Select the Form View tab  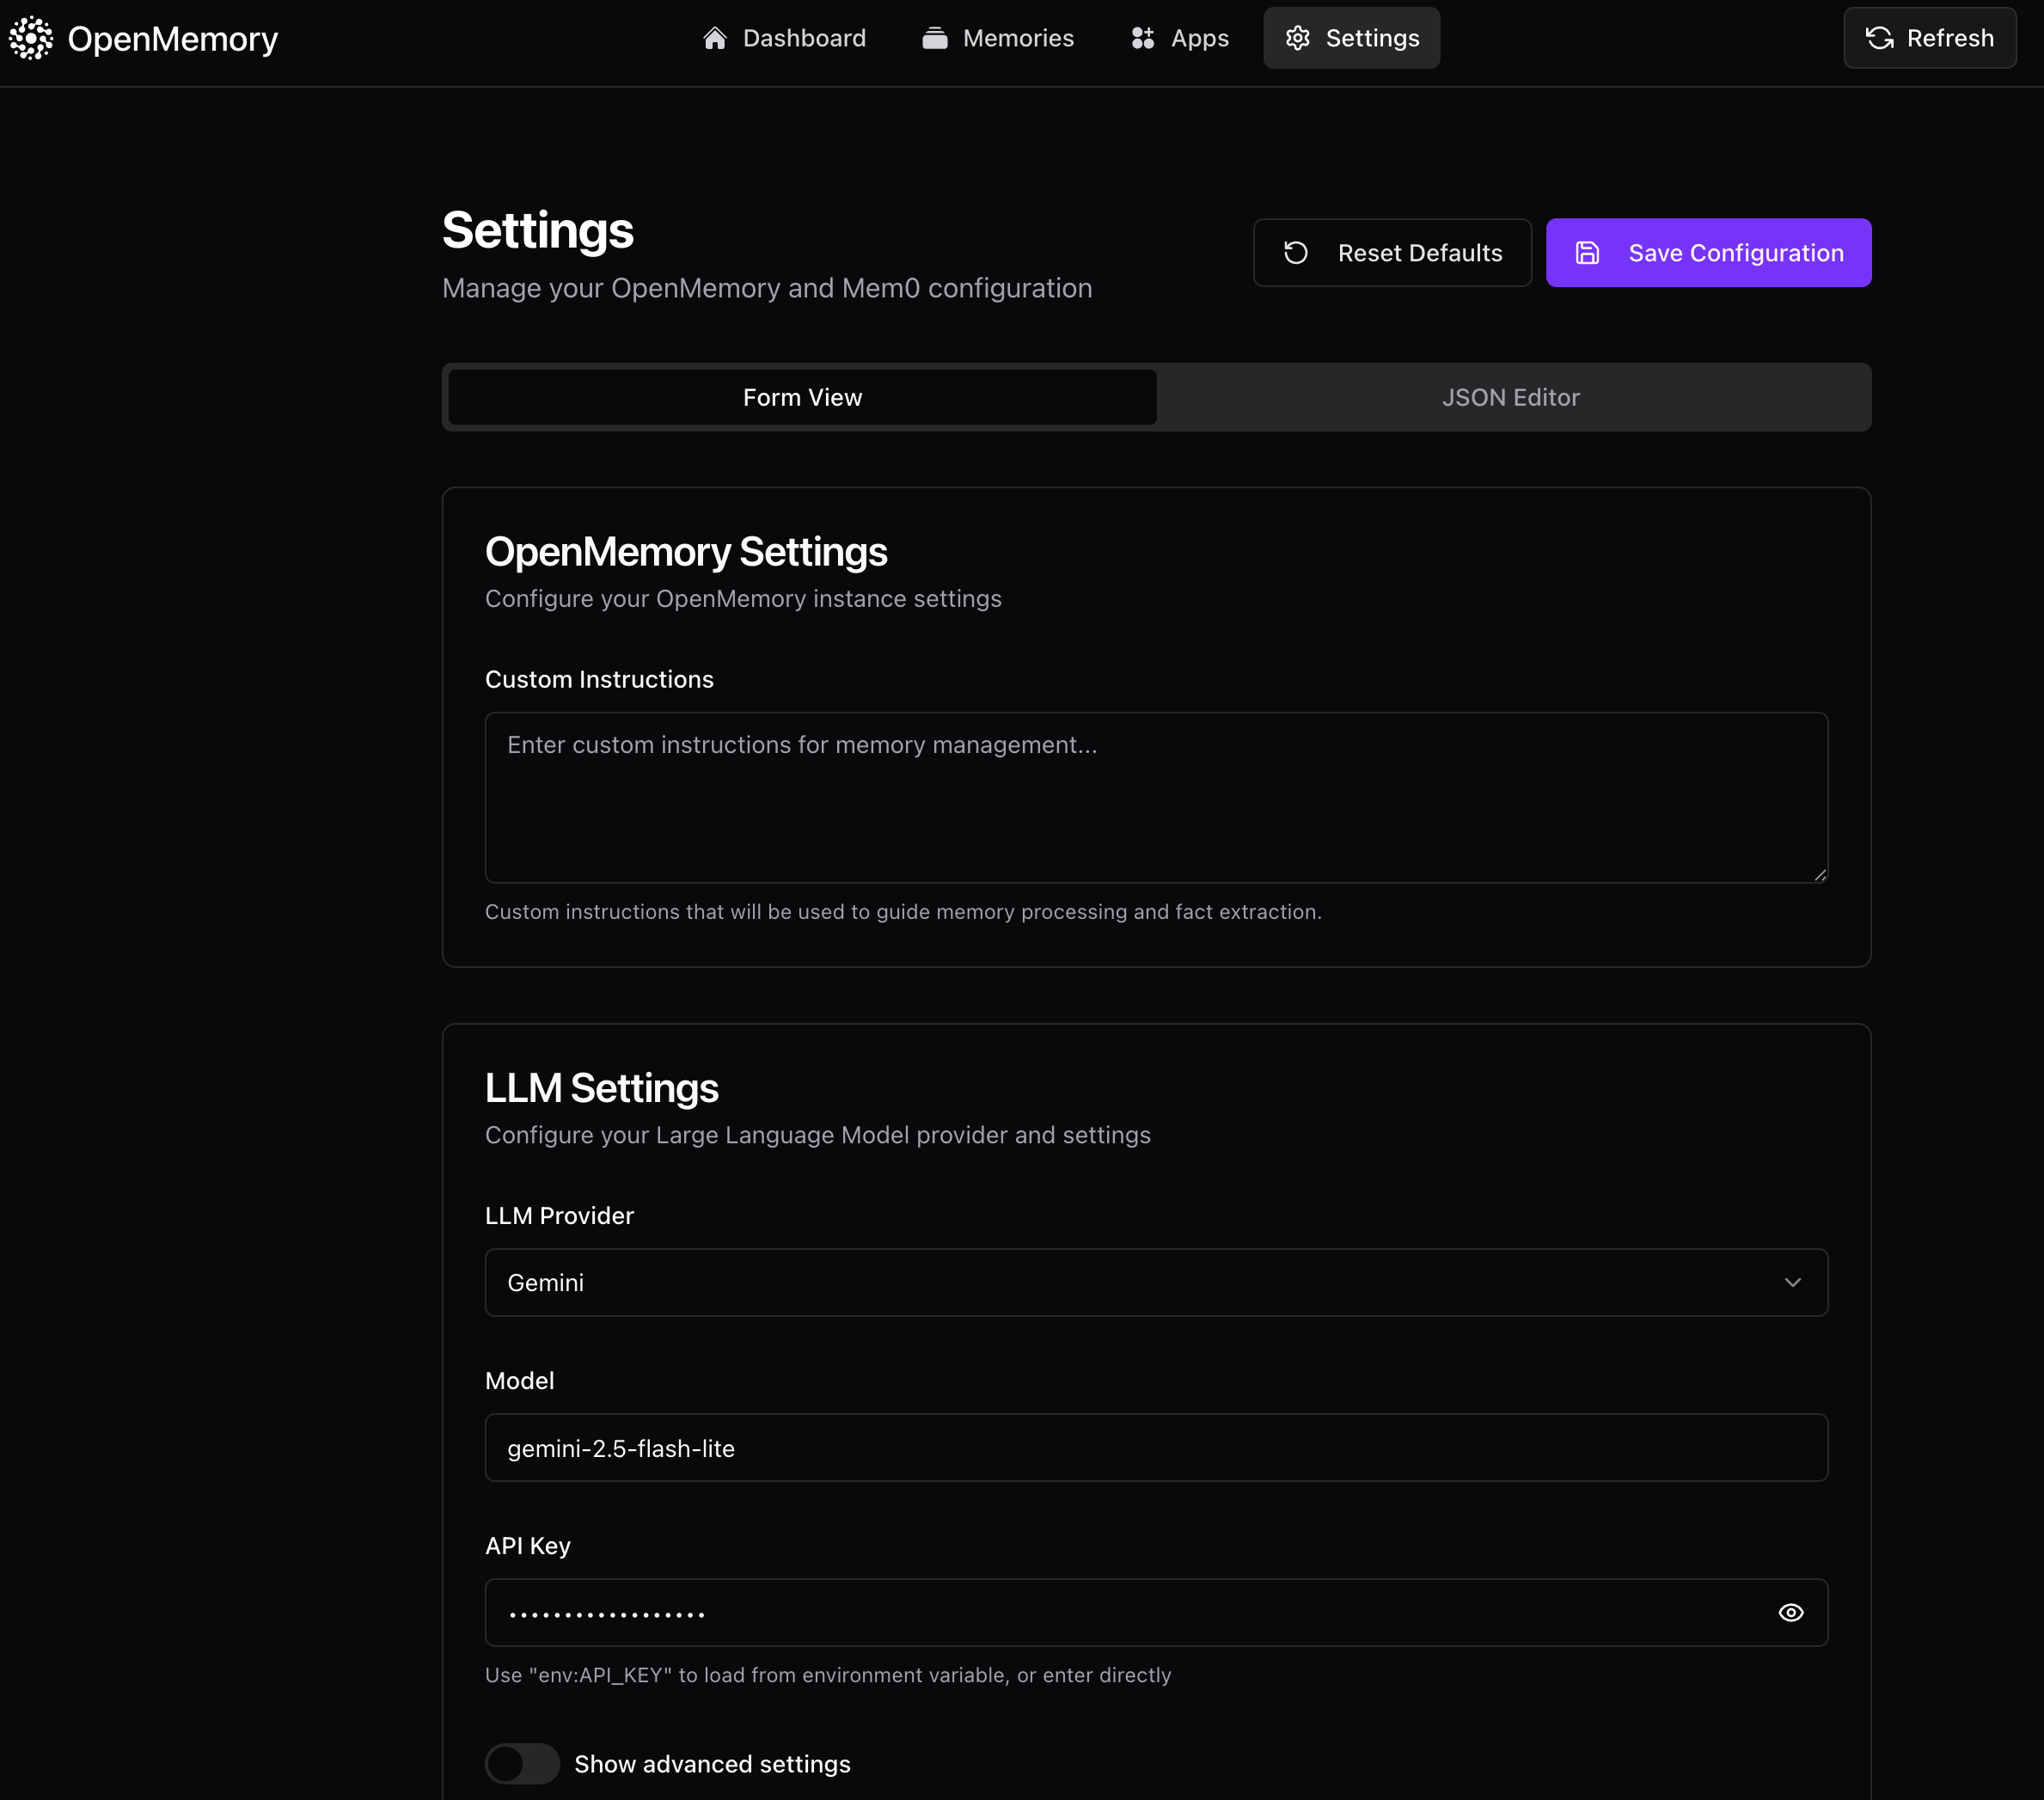pos(802,397)
